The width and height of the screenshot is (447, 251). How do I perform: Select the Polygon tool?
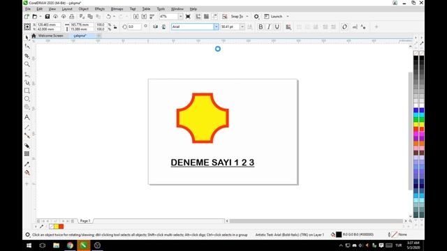pyautogui.click(x=27, y=107)
